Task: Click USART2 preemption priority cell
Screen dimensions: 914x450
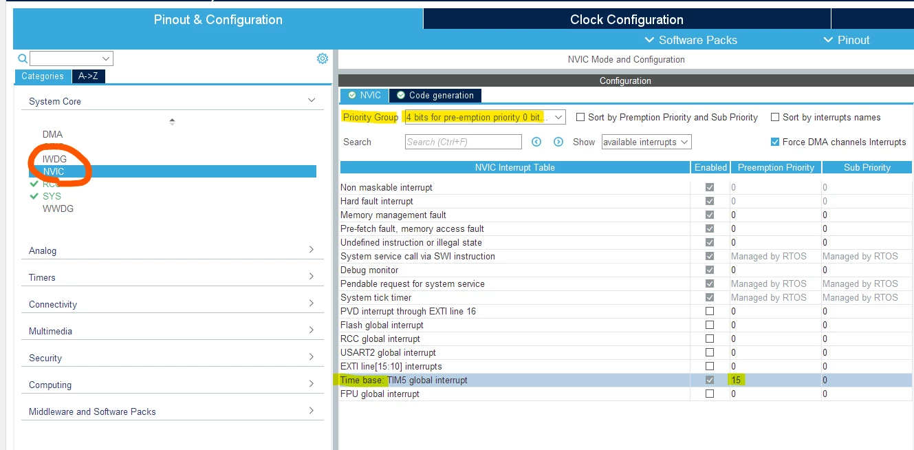Action: click(775, 352)
